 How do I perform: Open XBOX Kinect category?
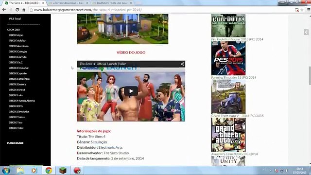click(17, 89)
